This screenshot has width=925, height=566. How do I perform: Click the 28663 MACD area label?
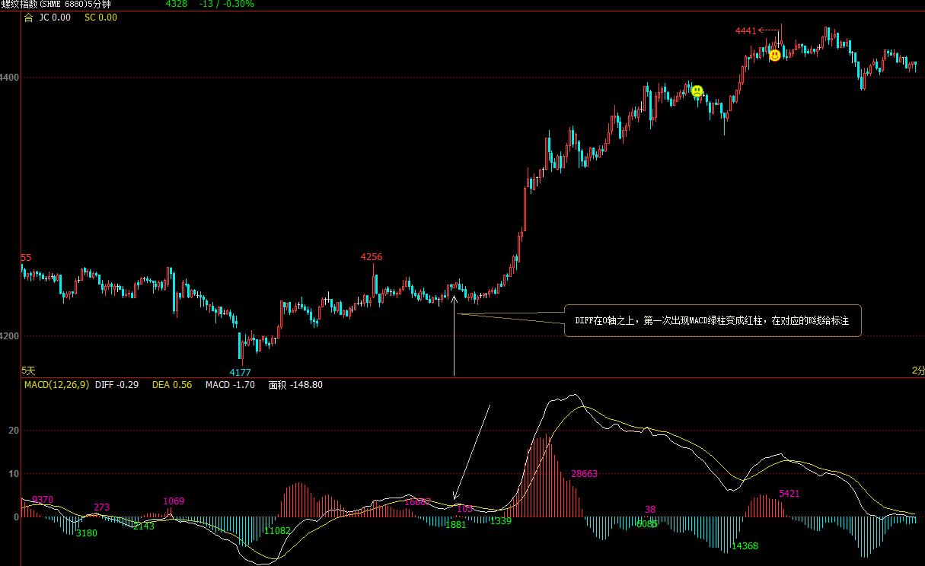coord(584,474)
